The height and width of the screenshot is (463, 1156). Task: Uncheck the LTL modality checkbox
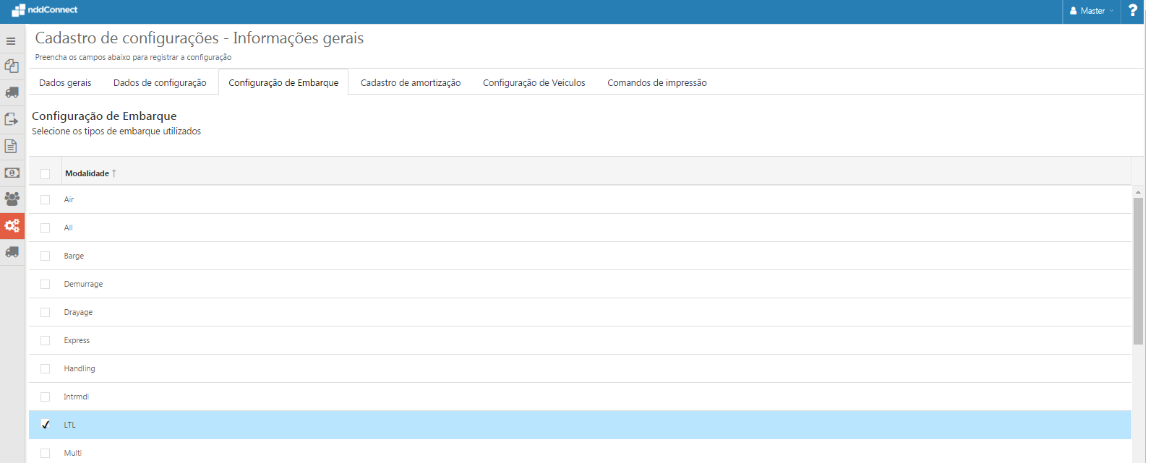point(46,425)
